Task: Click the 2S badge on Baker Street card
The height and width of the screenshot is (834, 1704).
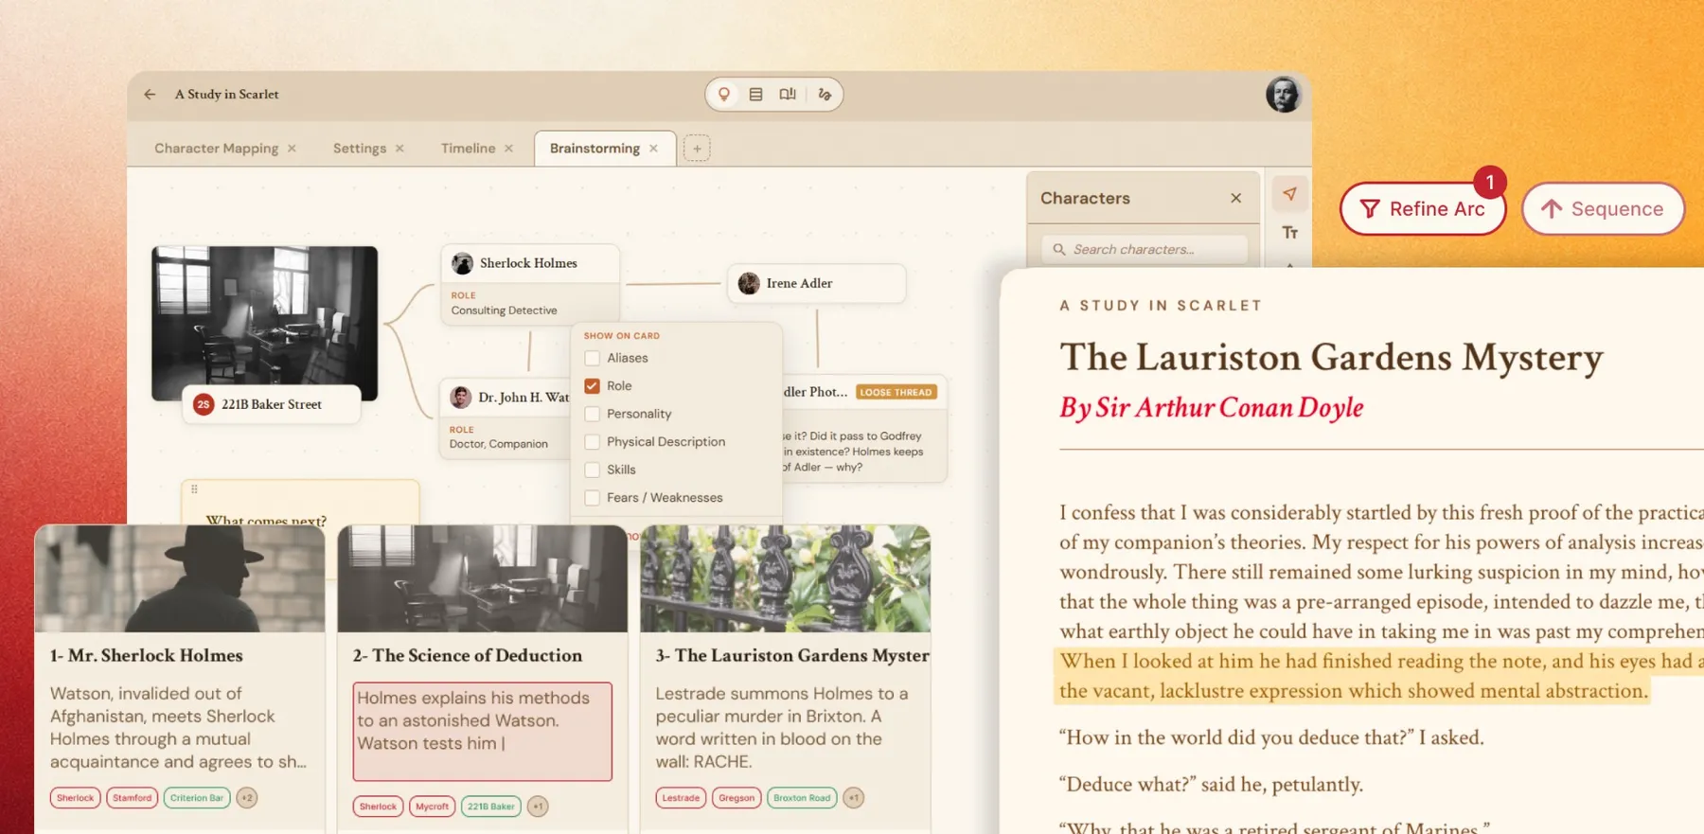Action: point(204,404)
